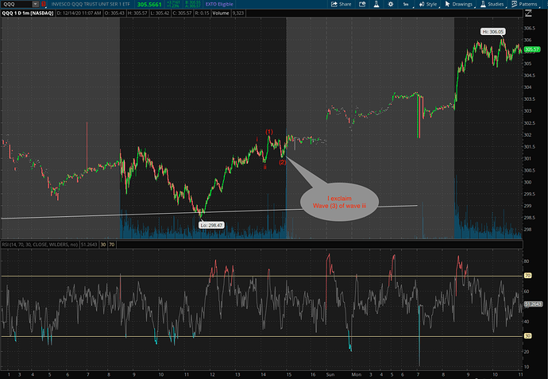The height and width of the screenshot is (379, 548).
Task: Open the Studies menu
Action: (490, 4)
